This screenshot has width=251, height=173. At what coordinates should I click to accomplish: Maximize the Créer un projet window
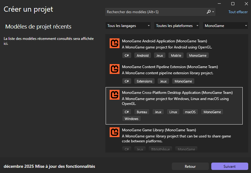point(233,4)
